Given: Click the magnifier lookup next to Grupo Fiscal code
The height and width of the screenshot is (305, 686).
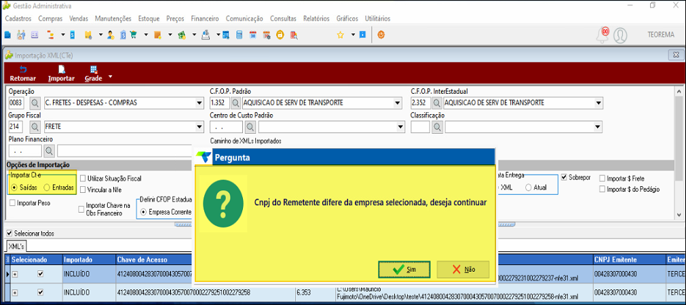Looking at the screenshot, I should coord(35,126).
